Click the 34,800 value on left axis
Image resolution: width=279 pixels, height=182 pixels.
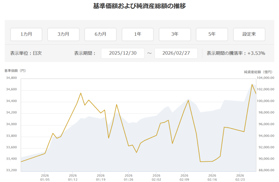(11, 78)
